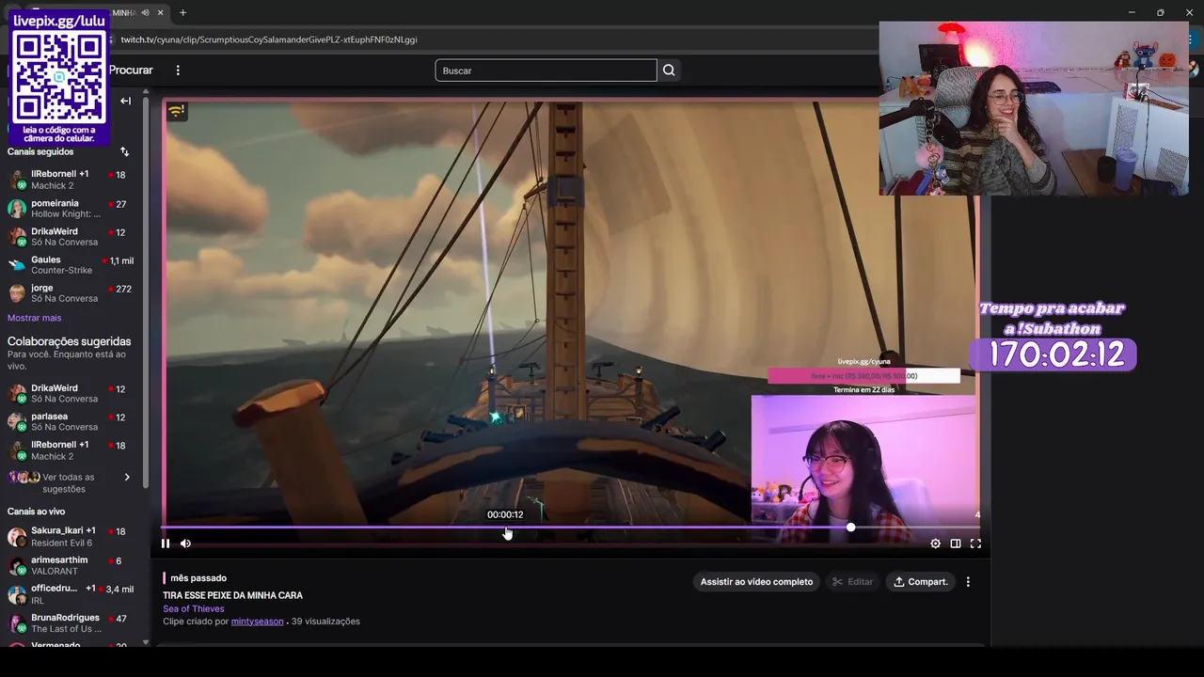This screenshot has height=677, width=1204.
Task: Open a new browser tab
Action: [x=182, y=12]
